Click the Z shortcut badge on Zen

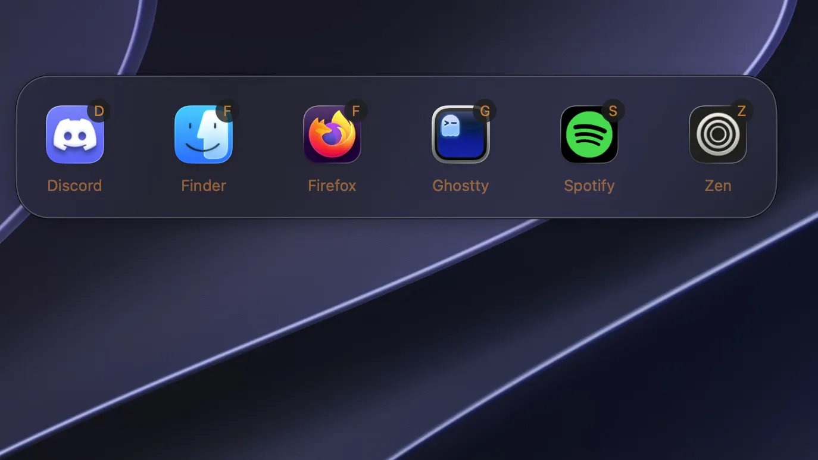click(742, 111)
